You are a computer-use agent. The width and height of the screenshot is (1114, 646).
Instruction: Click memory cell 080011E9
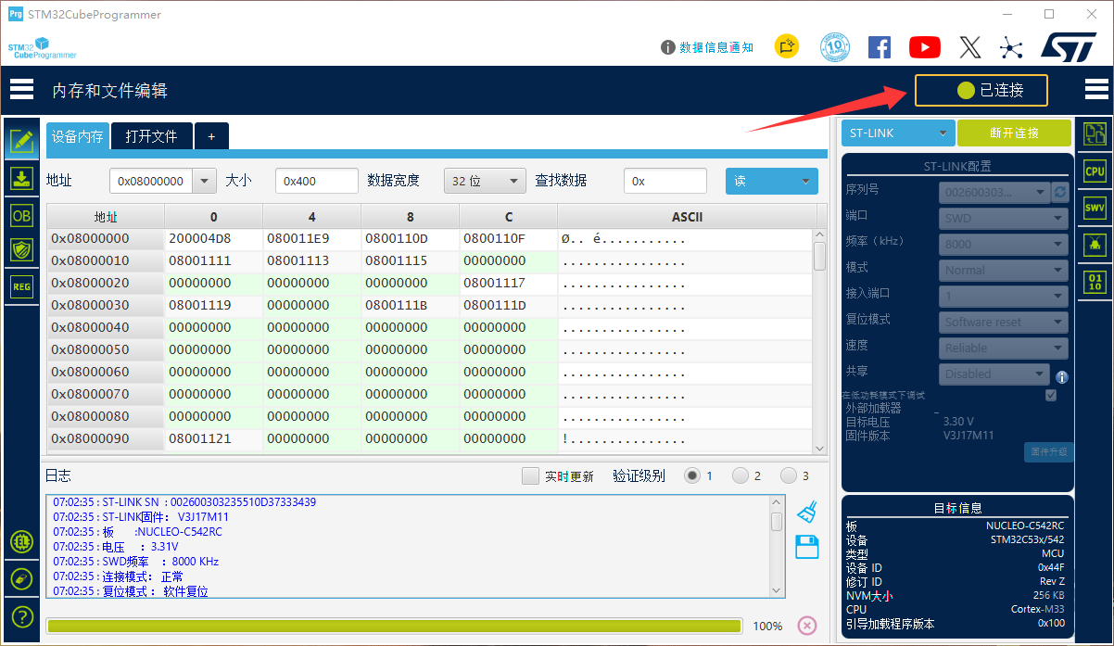click(311, 239)
